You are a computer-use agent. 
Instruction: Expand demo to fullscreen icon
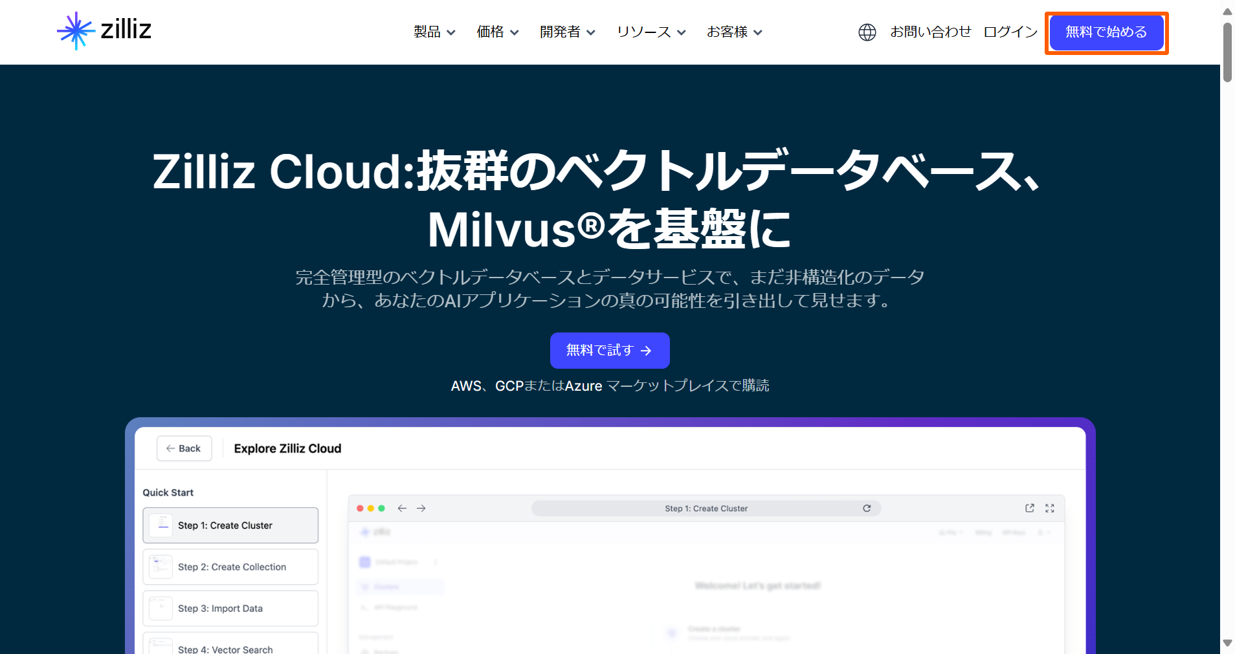click(x=1049, y=508)
